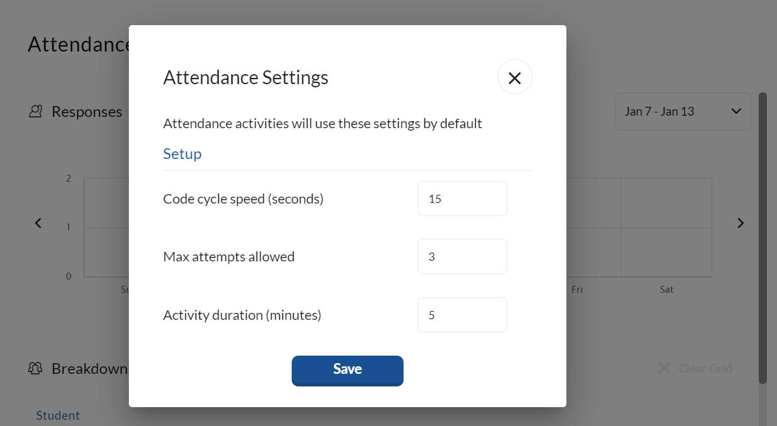
Task: Click the Responses section heading
Action: click(x=87, y=112)
